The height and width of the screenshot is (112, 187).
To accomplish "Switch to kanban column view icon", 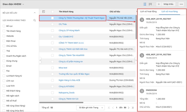I will point(150,4).
